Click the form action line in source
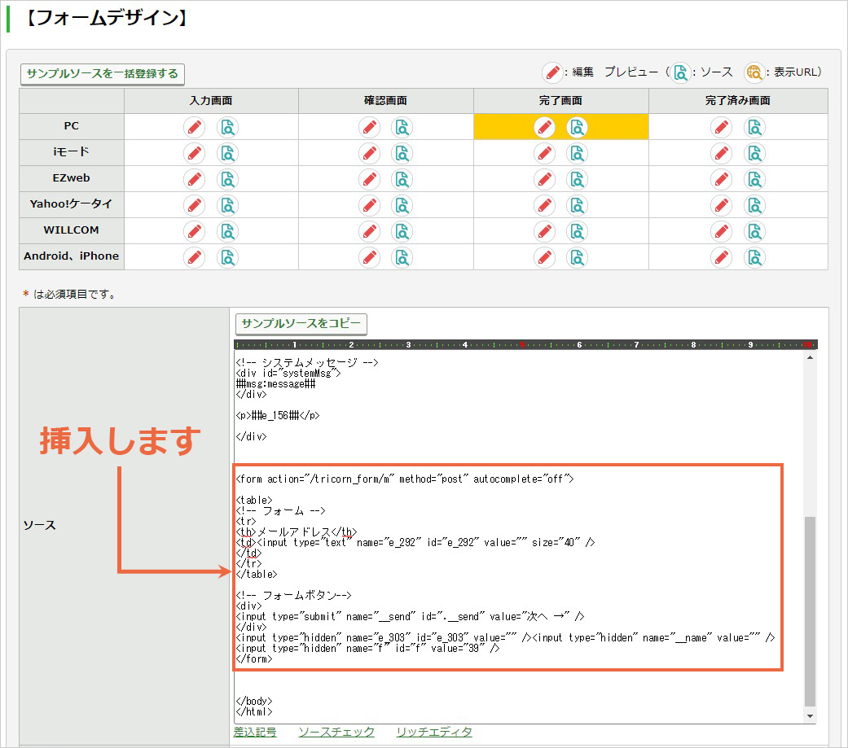The height and width of the screenshot is (748, 848). [405, 479]
